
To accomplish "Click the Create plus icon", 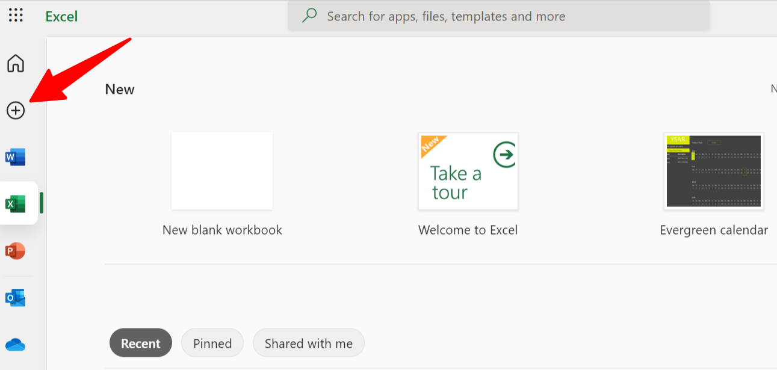I will 16,110.
